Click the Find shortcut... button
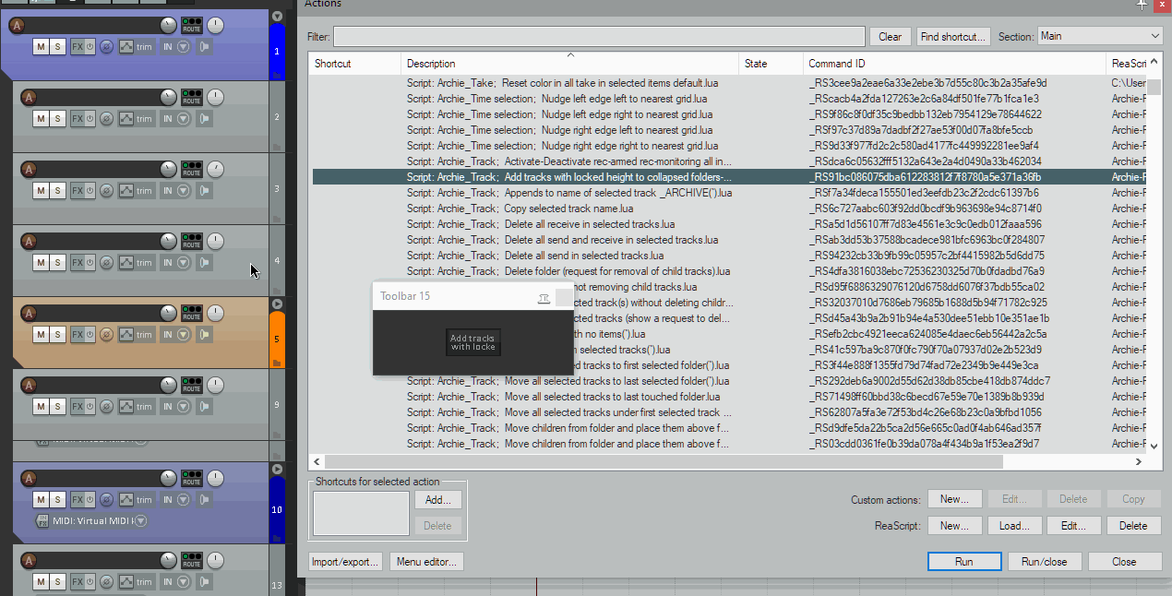The height and width of the screenshot is (596, 1172). click(953, 37)
